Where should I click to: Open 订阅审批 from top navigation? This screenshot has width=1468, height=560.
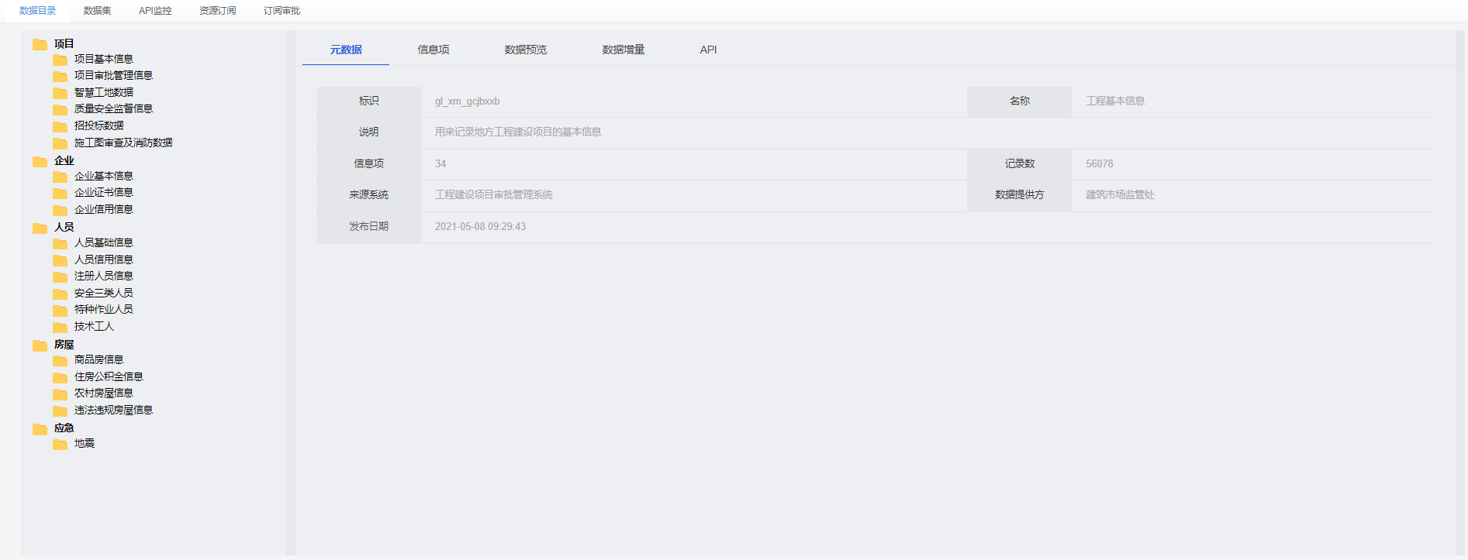(x=282, y=11)
